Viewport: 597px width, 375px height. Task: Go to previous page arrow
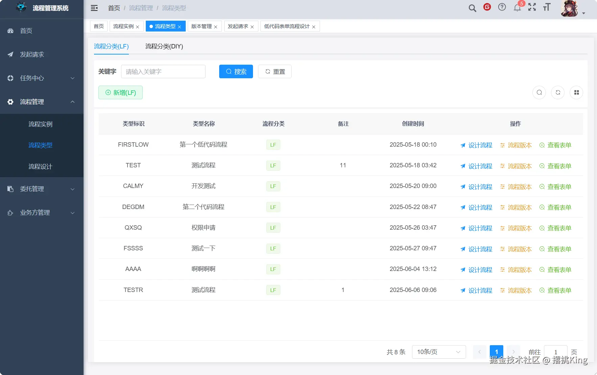480,352
